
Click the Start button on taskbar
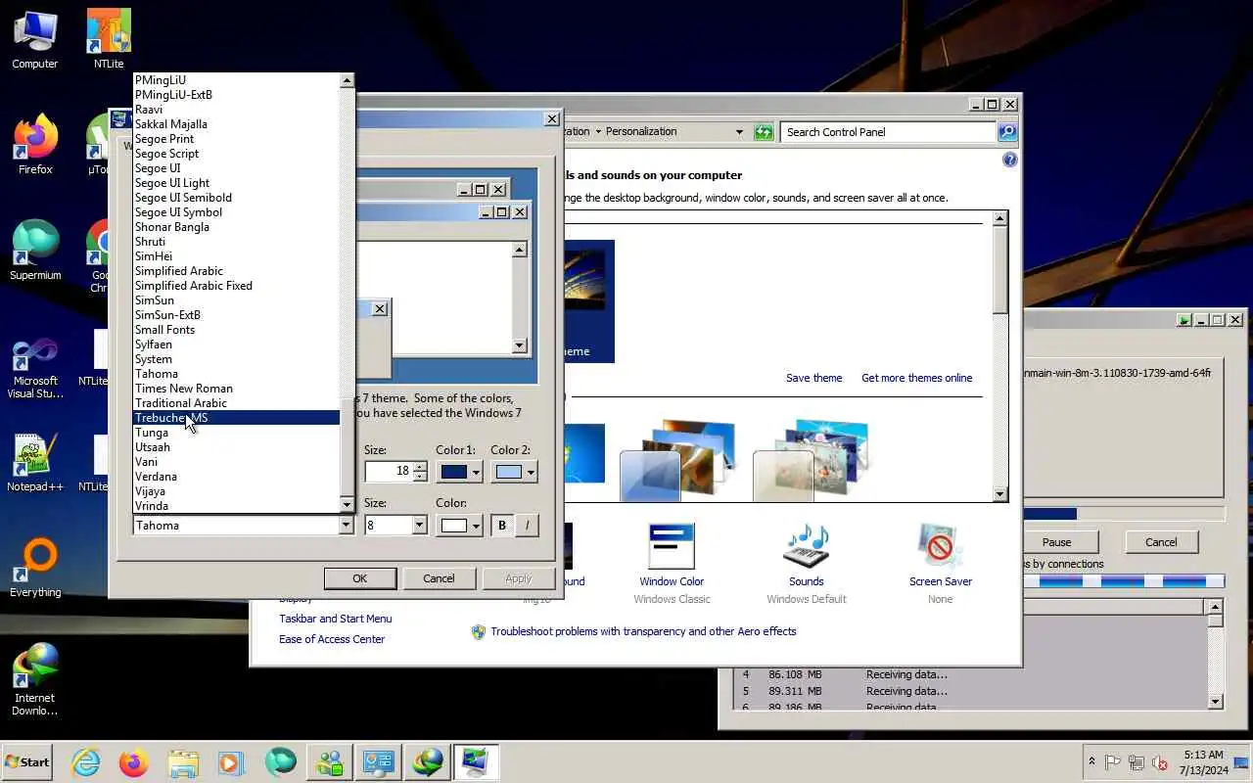(x=27, y=761)
